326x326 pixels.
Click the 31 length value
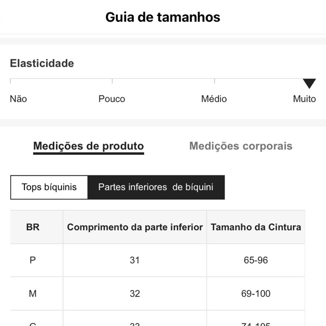click(x=135, y=260)
